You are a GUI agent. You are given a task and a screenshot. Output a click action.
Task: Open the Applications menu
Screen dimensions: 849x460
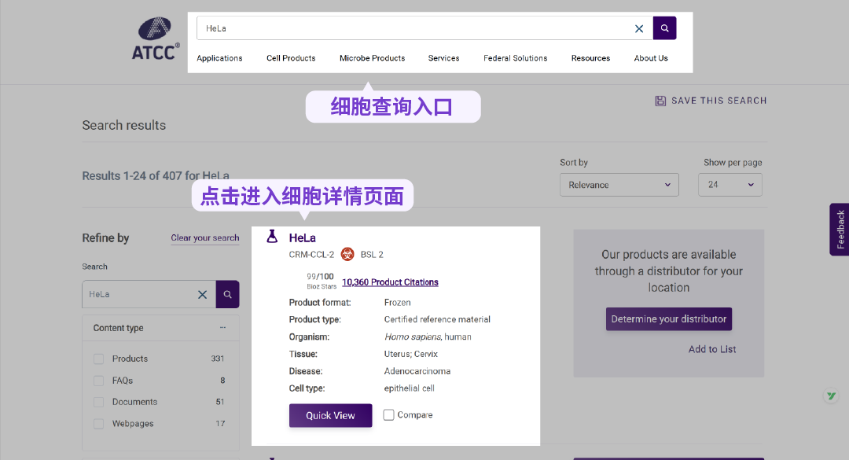(x=219, y=58)
